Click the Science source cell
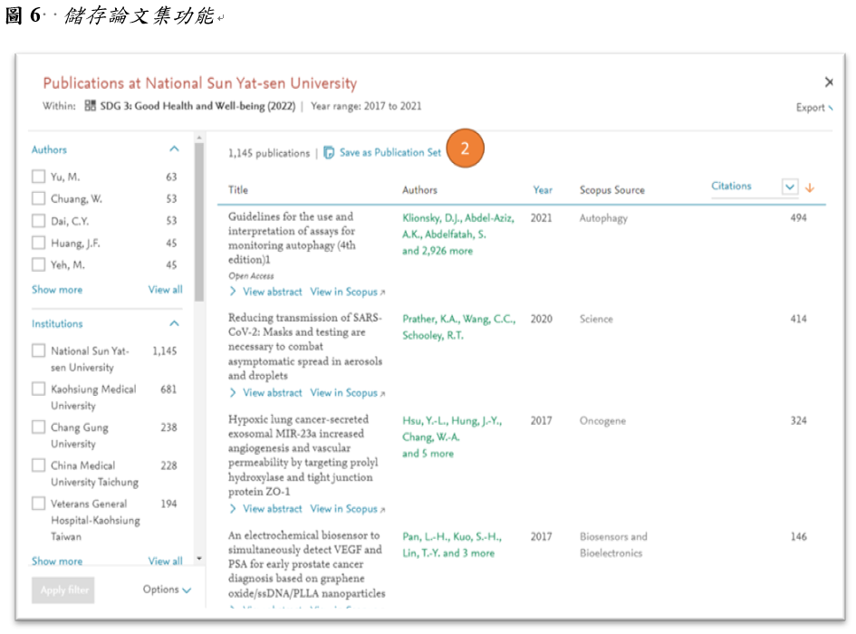The width and height of the screenshot is (856, 634). (596, 319)
